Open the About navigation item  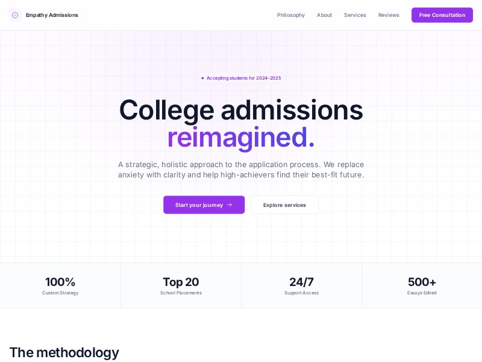pos(324,15)
